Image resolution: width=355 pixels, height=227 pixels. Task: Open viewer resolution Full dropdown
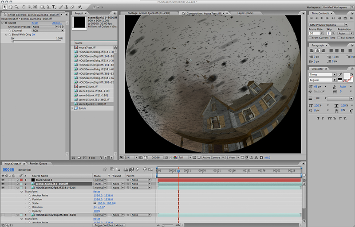tap(185, 158)
